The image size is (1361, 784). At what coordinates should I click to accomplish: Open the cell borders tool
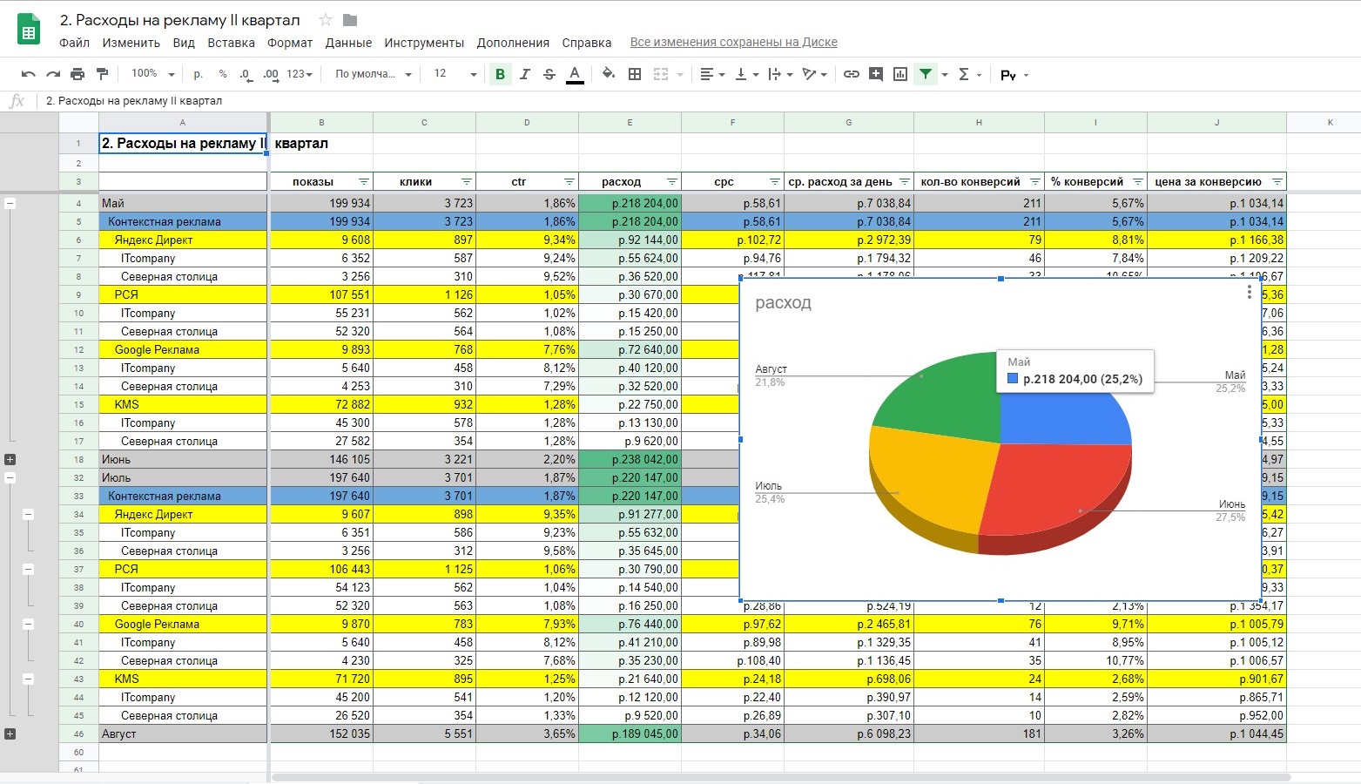point(635,74)
